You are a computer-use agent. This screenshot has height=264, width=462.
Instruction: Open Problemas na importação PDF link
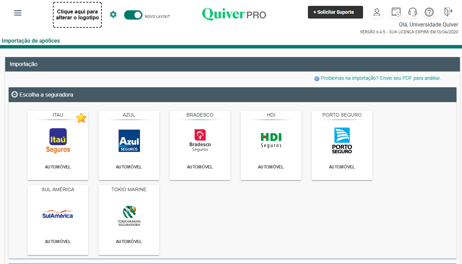pos(381,78)
